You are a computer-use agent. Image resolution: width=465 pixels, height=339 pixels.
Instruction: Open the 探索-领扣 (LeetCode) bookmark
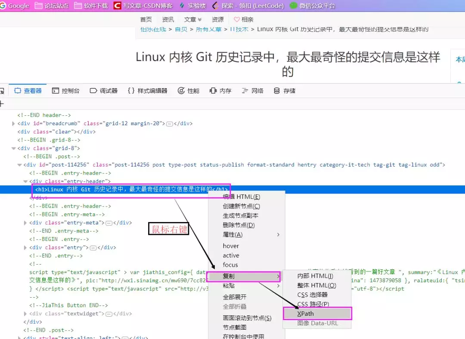(249, 5)
